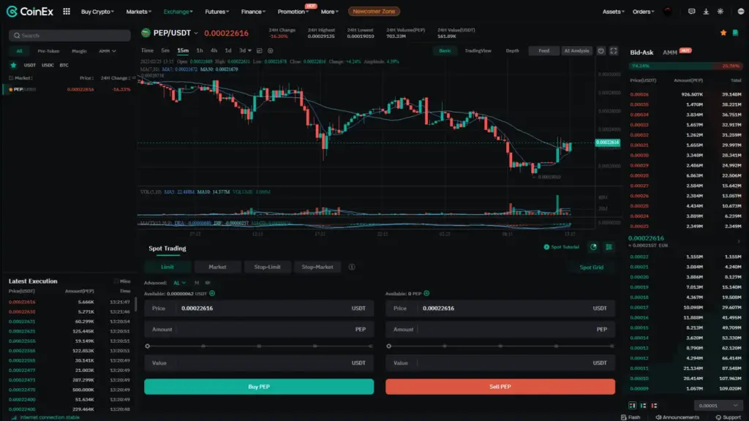Toggle the Basic chart mode
This screenshot has width=749, height=421.
(445, 50)
